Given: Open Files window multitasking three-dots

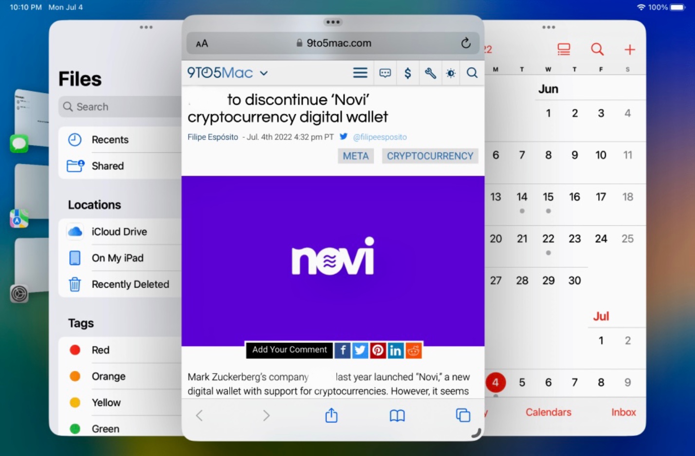Looking at the screenshot, I should click(146, 27).
